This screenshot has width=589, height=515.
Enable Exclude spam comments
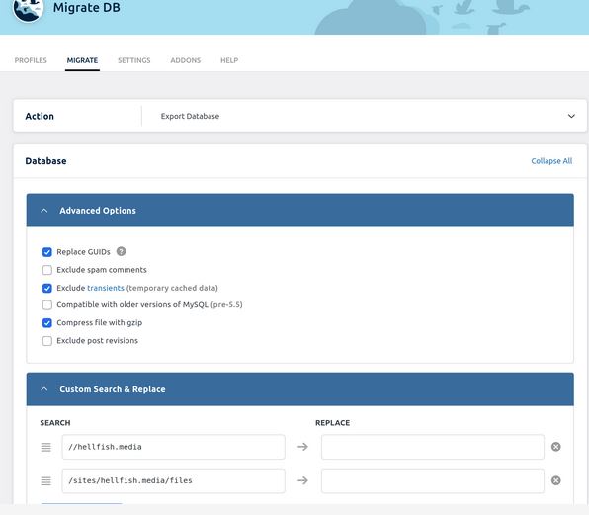47,270
